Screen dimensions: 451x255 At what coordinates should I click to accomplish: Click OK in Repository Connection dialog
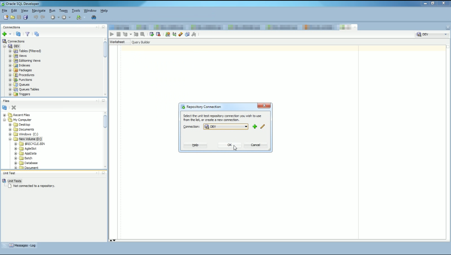pyautogui.click(x=229, y=145)
